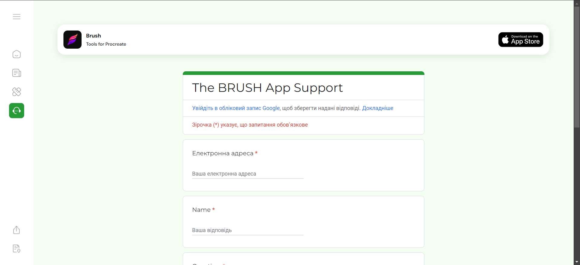580x265 pixels.
Task: Click the scrollbar up arrow
Action: tap(577, 3)
